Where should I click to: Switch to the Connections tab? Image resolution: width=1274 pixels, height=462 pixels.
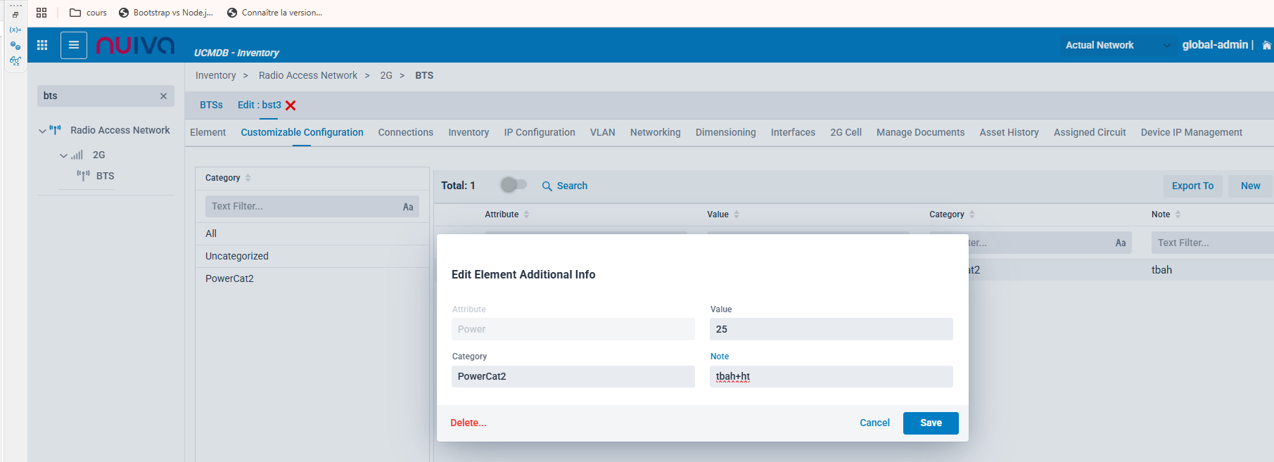[405, 132]
